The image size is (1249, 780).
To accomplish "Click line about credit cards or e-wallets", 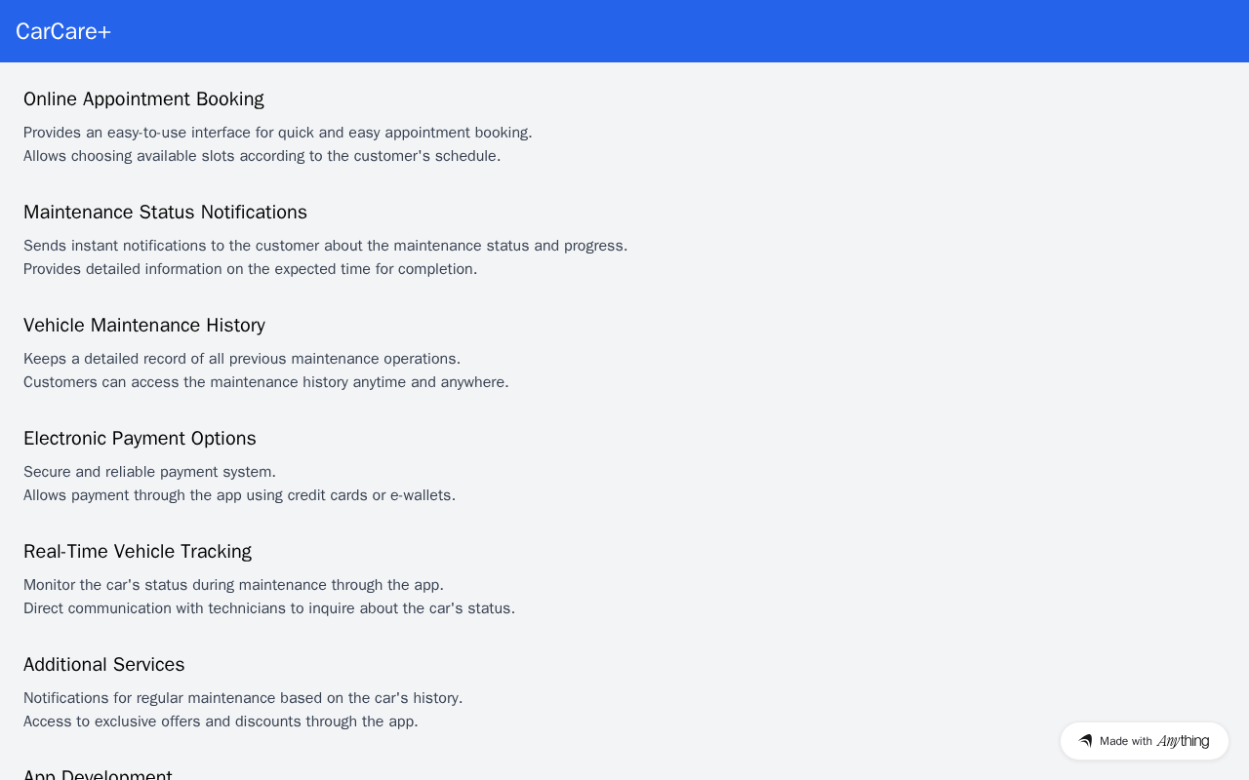I will [239, 495].
